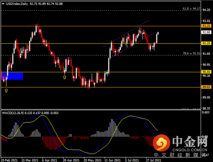Select the 92.20 yellow price label
The height and width of the screenshot is (162, 213).
206,43
